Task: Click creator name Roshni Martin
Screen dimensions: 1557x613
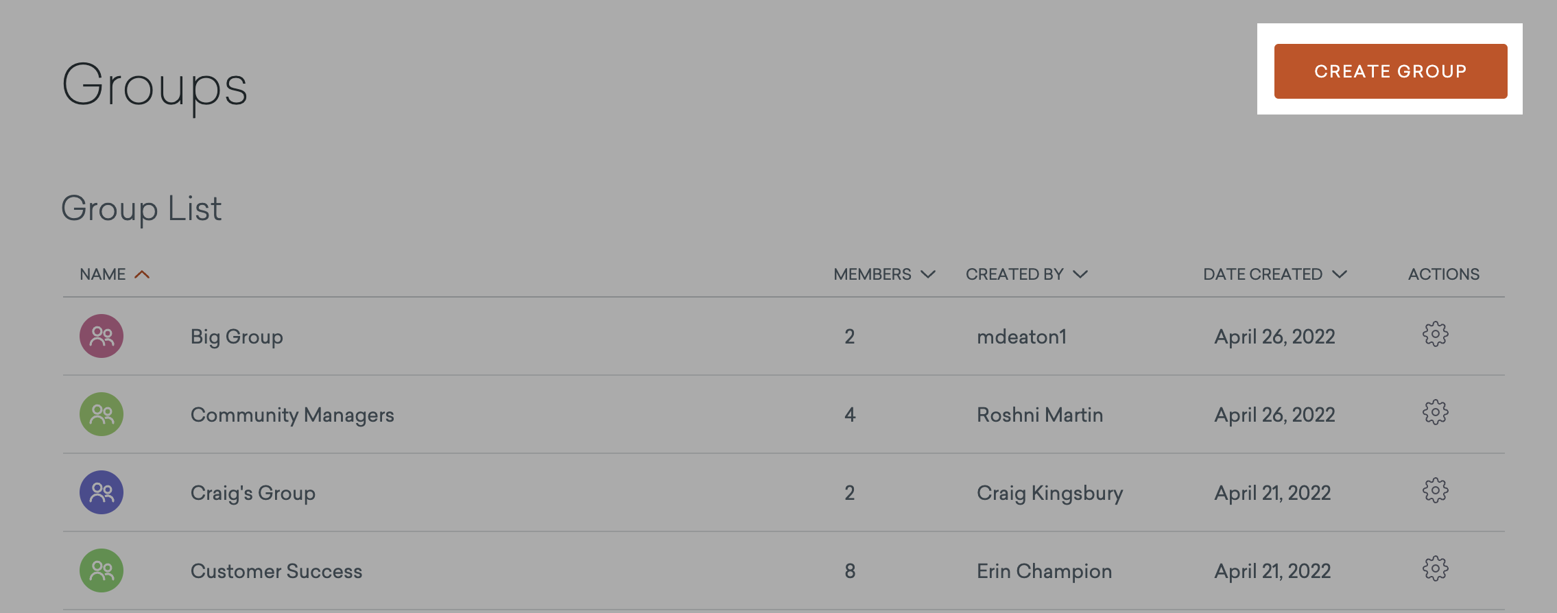Action: coord(1040,415)
